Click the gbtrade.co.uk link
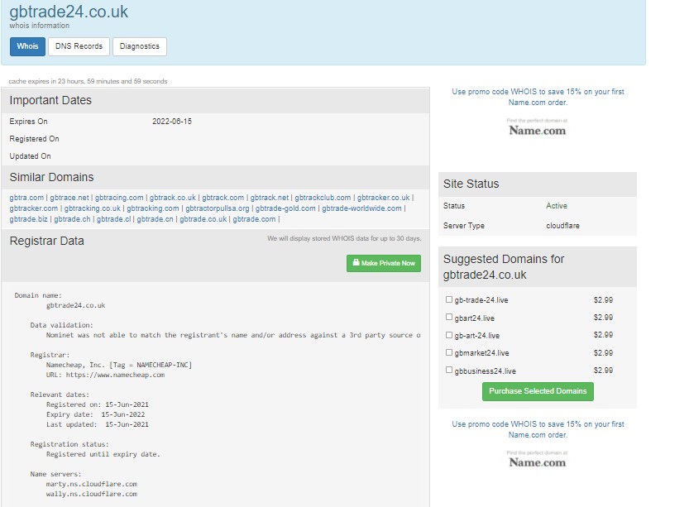Image resolution: width=689 pixels, height=507 pixels. click(203, 219)
